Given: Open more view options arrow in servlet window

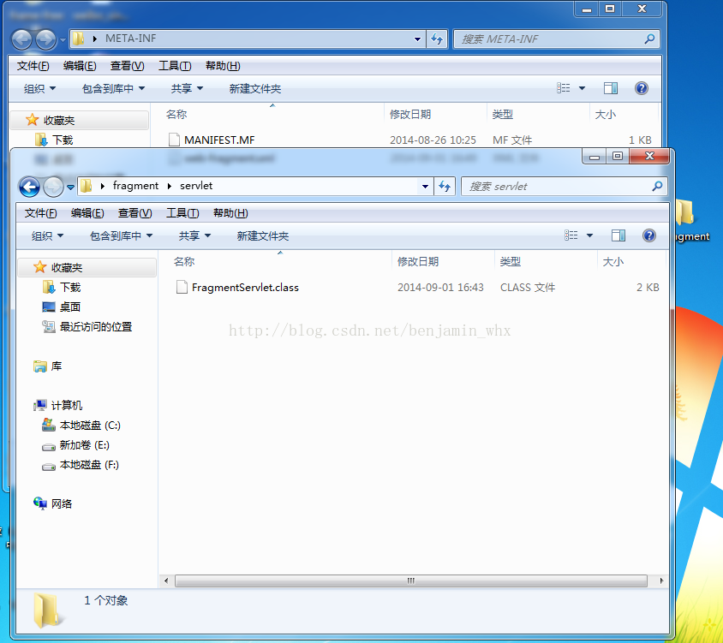Looking at the screenshot, I should coord(589,235).
